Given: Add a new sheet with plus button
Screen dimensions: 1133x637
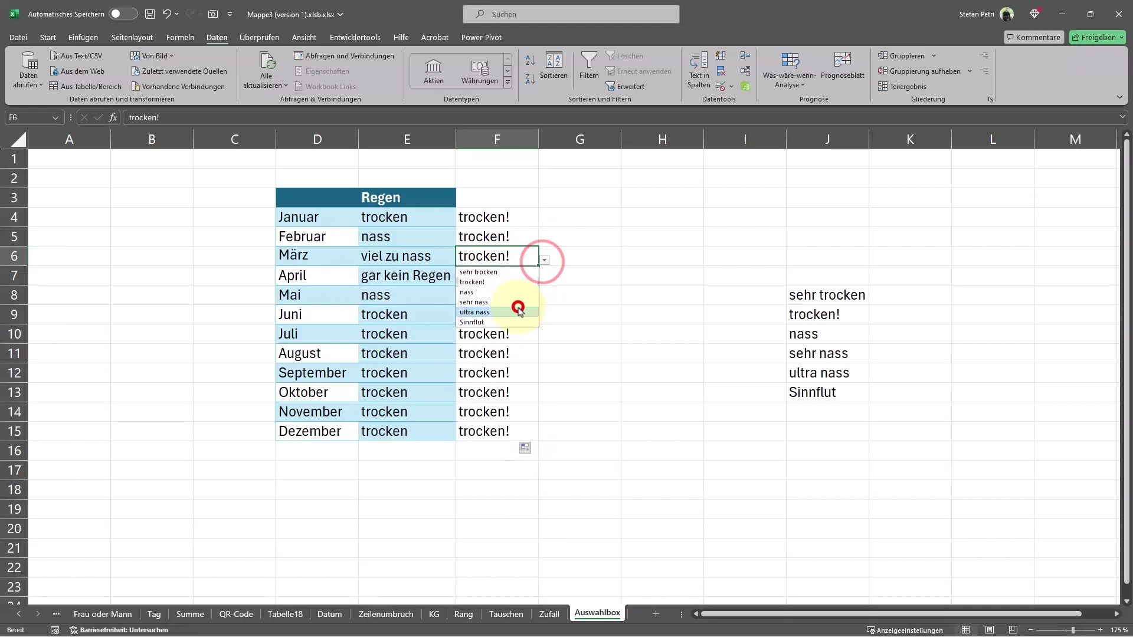Looking at the screenshot, I should click(x=656, y=614).
